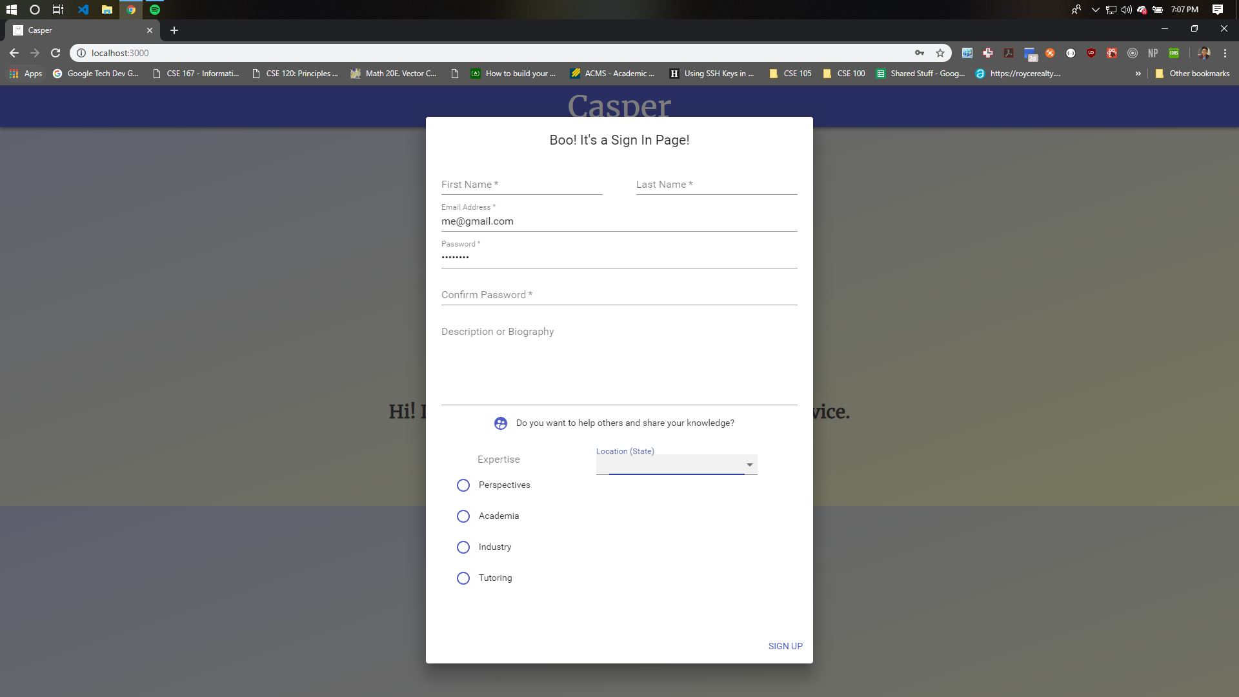Choose the Tutoring expertise option
This screenshot has height=697, width=1239.
pyautogui.click(x=463, y=578)
